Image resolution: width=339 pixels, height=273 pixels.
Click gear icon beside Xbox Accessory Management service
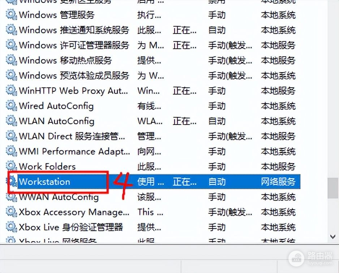click(11, 212)
